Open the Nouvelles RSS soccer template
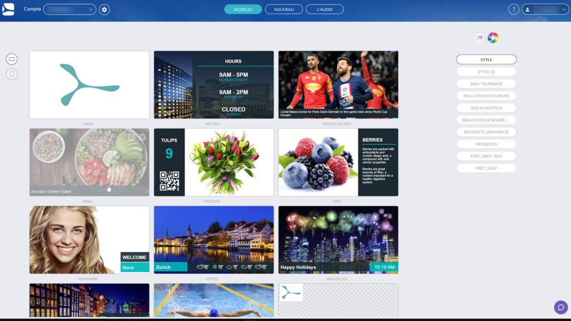The image size is (571, 321). (x=338, y=85)
